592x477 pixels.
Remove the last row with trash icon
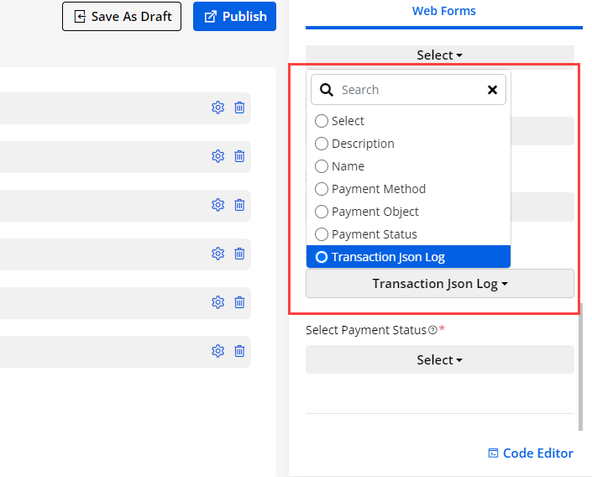click(x=239, y=351)
